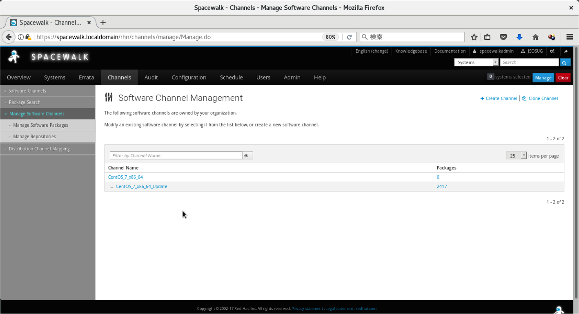Open Package Search in the sidebar

[x=24, y=102]
